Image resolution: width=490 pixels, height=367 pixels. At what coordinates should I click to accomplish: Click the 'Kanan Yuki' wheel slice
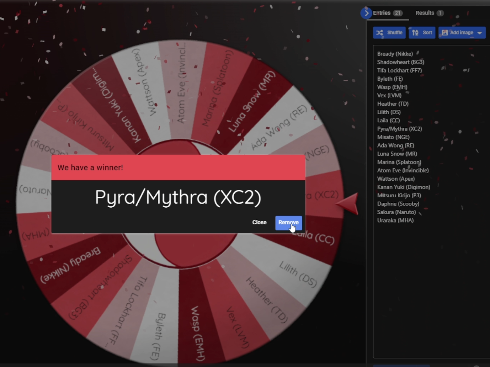click(x=117, y=105)
